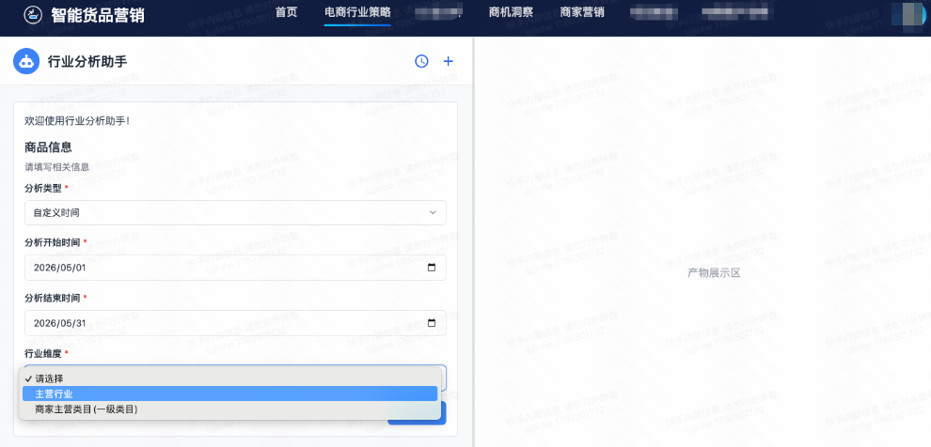Click the 行业分析助手 robot avatar
This screenshot has width=931, height=447.
26,61
